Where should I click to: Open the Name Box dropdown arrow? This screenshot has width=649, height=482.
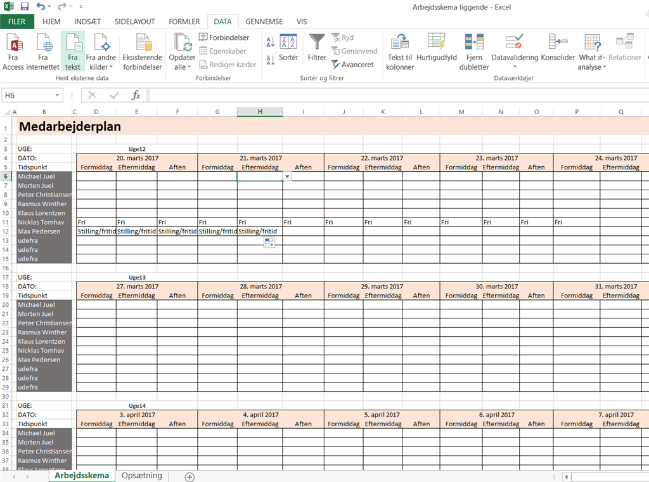(57, 96)
